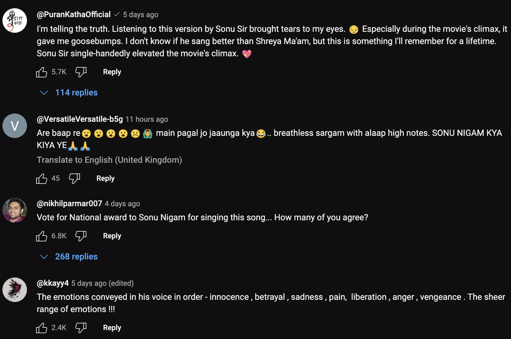Screen dimensions: 511x339
Task: Like the @PuranKathaOfficial comment
Action: tap(42, 72)
